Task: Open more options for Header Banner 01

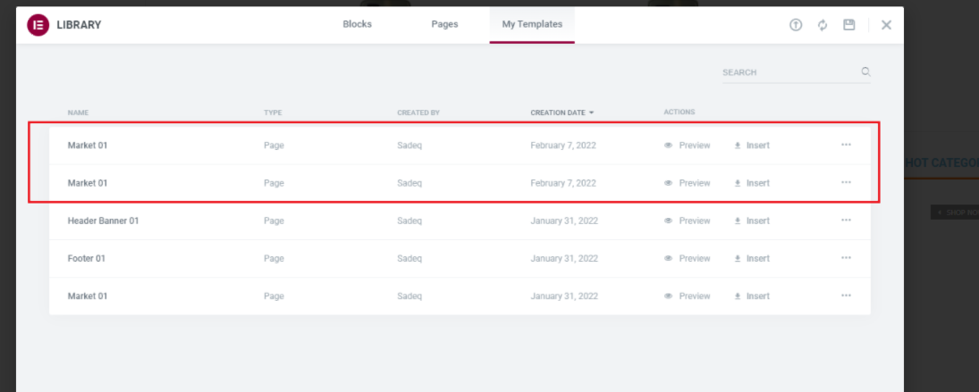Action: point(846,220)
